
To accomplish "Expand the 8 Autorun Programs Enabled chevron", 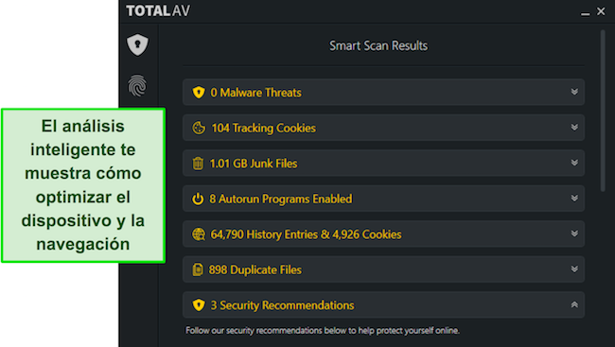I will click(574, 199).
